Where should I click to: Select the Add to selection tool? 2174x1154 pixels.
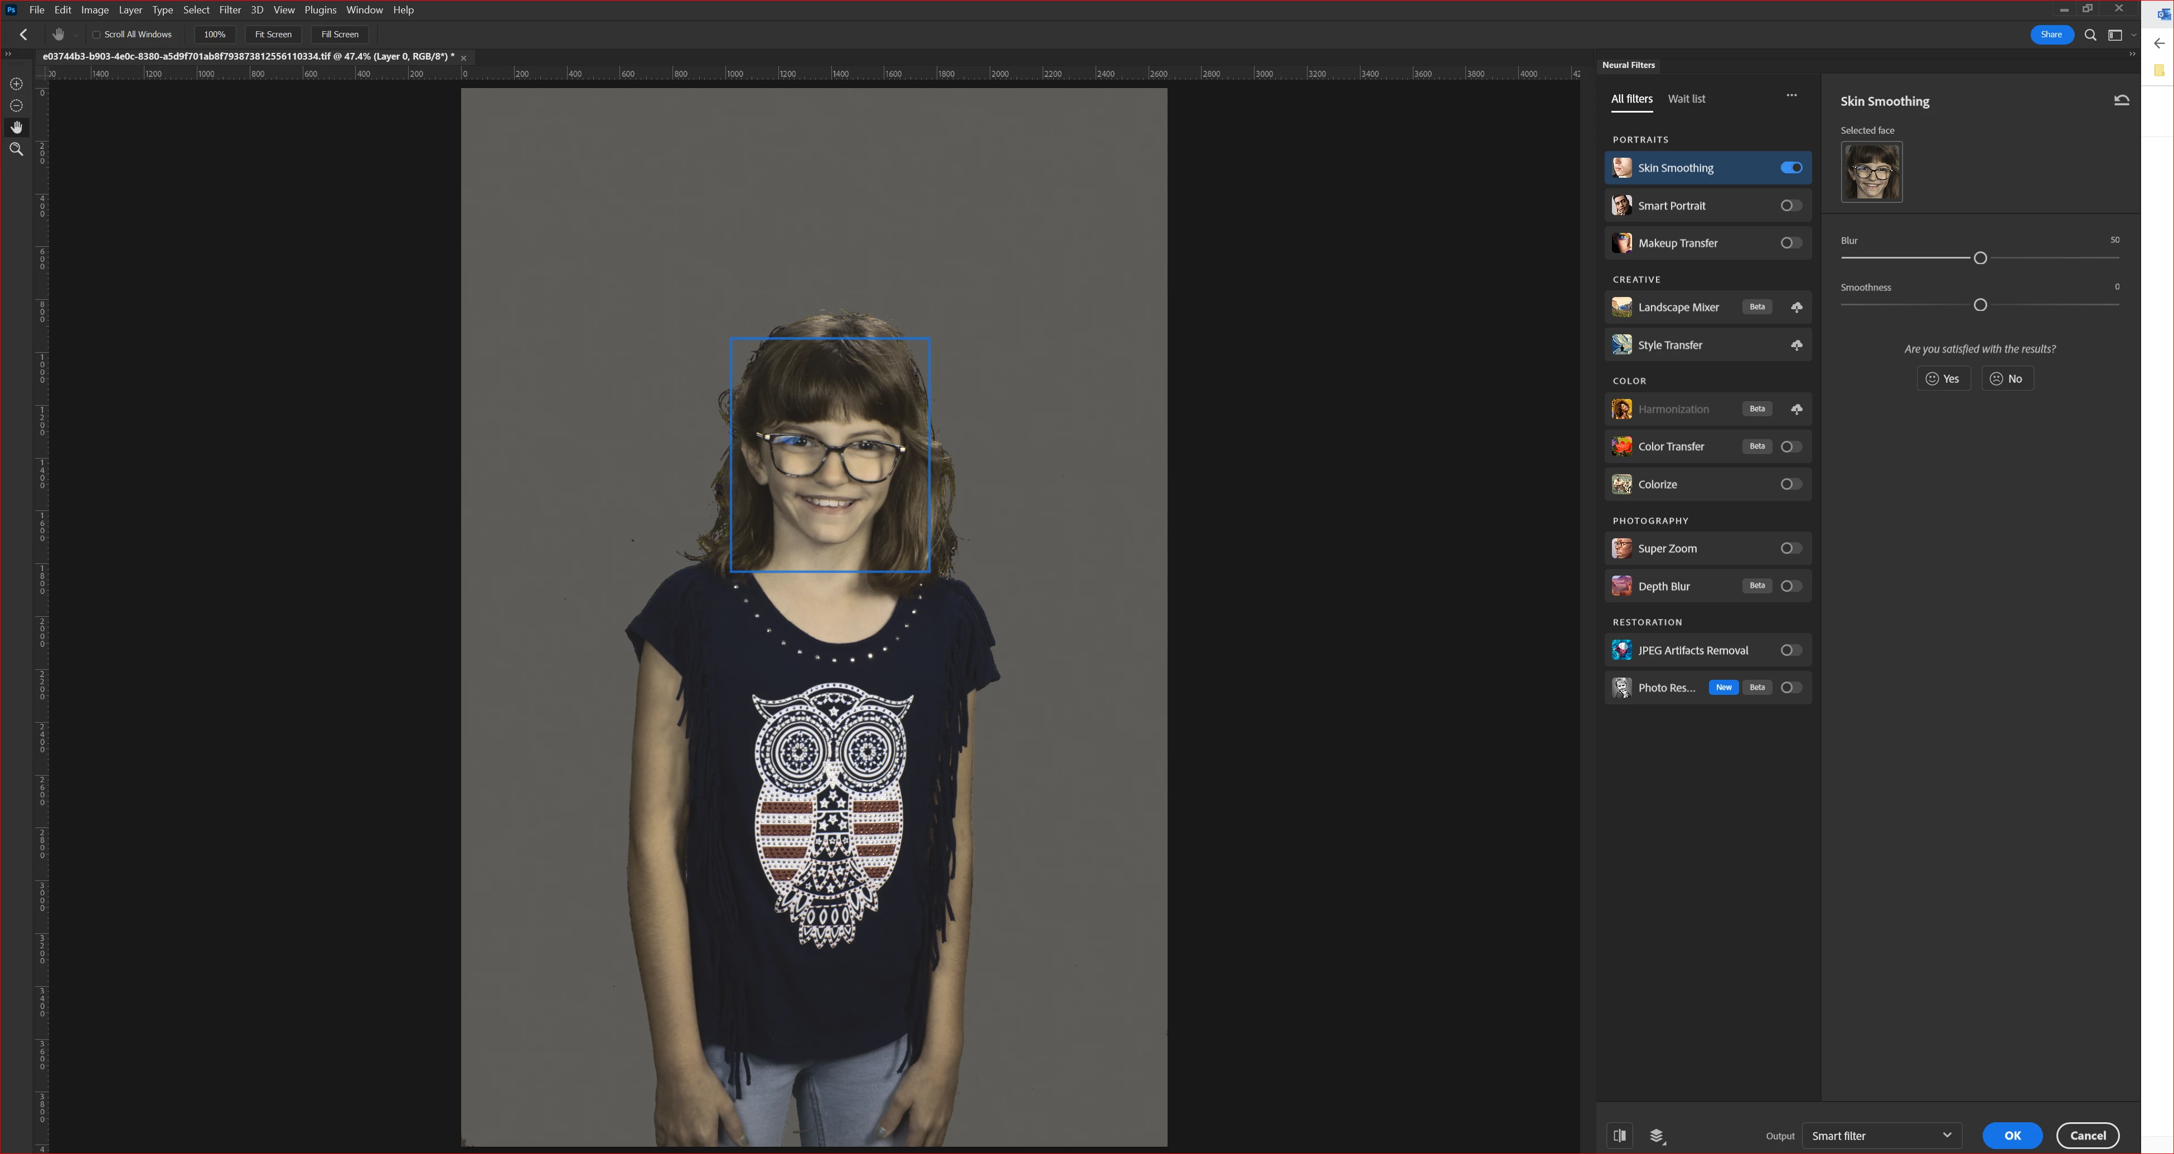click(x=16, y=84)
